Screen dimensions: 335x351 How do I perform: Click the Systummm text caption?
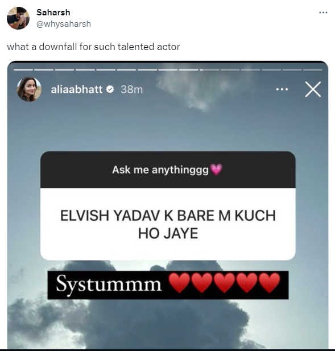click(x=109, y=284)
